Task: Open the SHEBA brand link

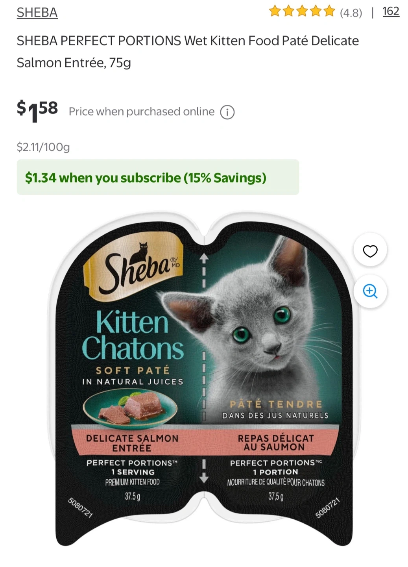Action: click(x=37, y=13)
